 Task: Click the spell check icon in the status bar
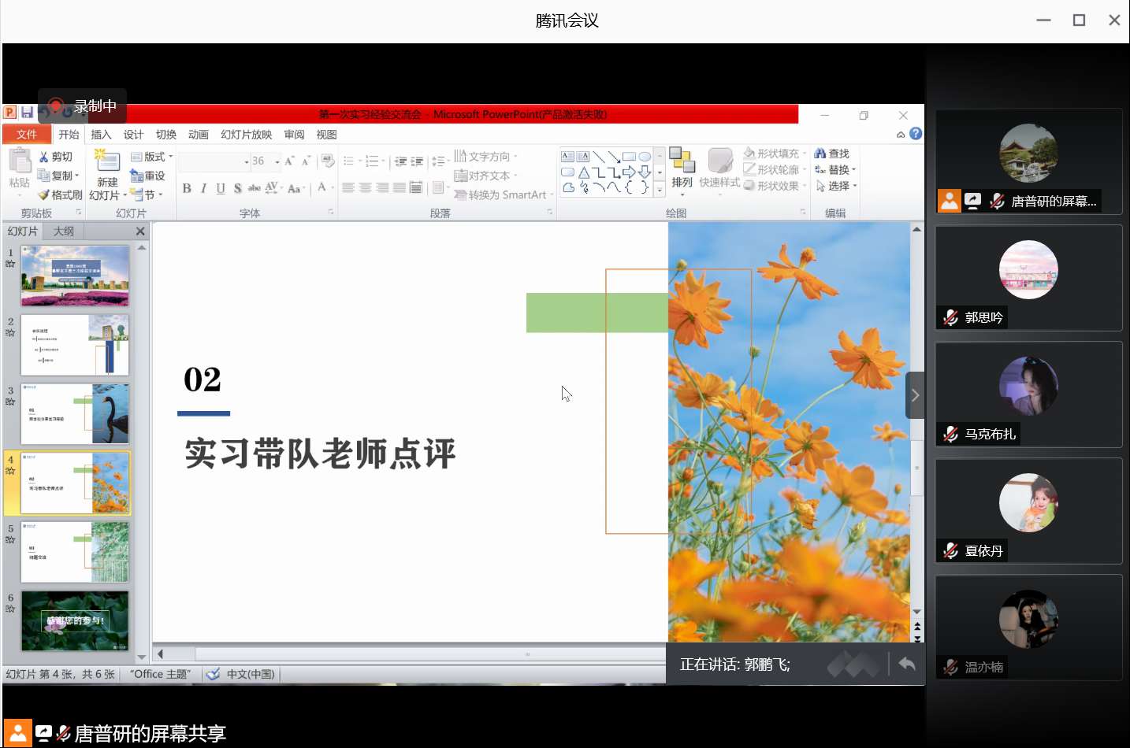click(x=212, y=674)
